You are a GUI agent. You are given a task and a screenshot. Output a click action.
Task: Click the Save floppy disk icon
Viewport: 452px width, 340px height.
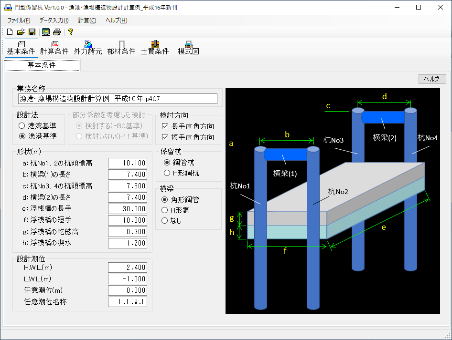click(32, 31)
